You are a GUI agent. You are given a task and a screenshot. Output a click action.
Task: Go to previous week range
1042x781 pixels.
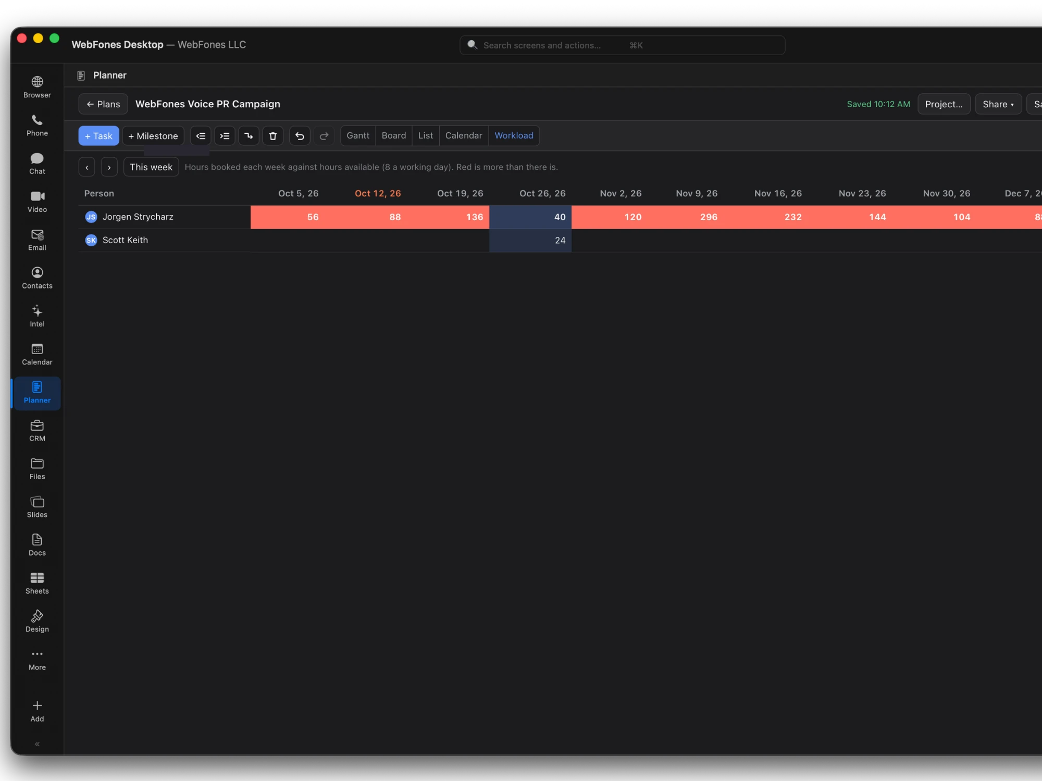pos(87,167)
